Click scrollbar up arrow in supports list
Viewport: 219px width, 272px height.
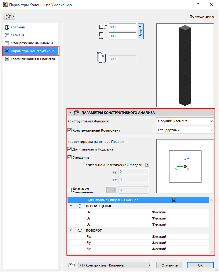click(x=211, y=200)
